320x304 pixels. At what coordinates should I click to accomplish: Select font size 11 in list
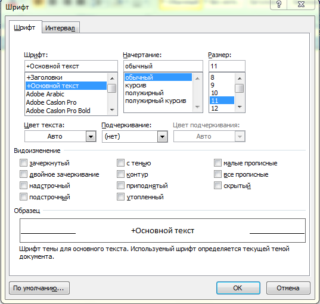pyautogui.click(x=222, y=101)
